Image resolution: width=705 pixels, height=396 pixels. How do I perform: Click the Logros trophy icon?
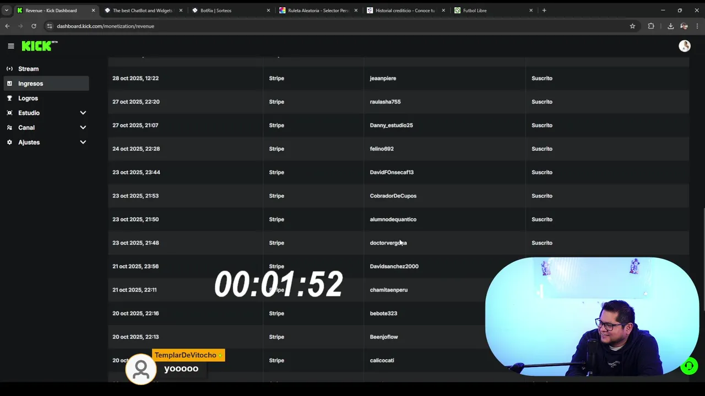point(9,98)
